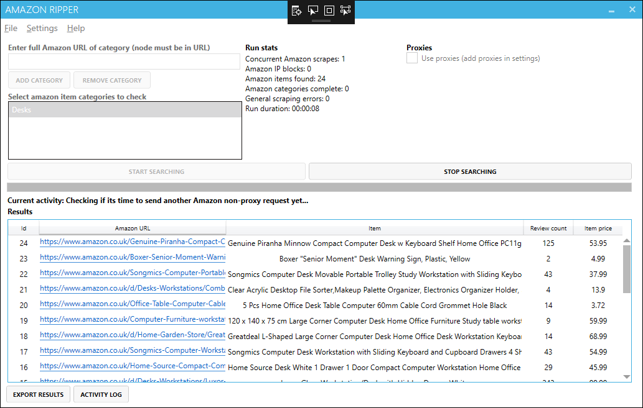643x408 pixels.
Task: Sort results by Amazon URL column header
Action: 133,229
